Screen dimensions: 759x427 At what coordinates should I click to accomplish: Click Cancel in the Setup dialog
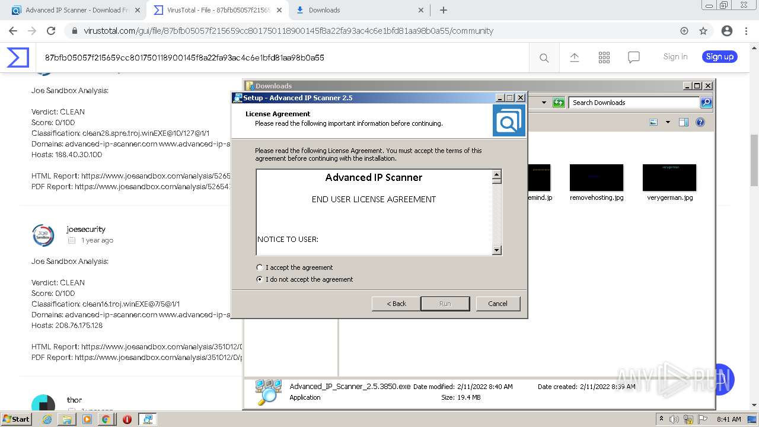(x=498, y=304)
